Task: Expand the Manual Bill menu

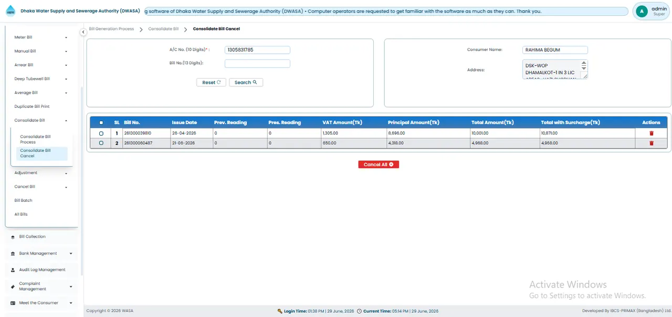Action: pyautogui.click(x=66, y=52)
